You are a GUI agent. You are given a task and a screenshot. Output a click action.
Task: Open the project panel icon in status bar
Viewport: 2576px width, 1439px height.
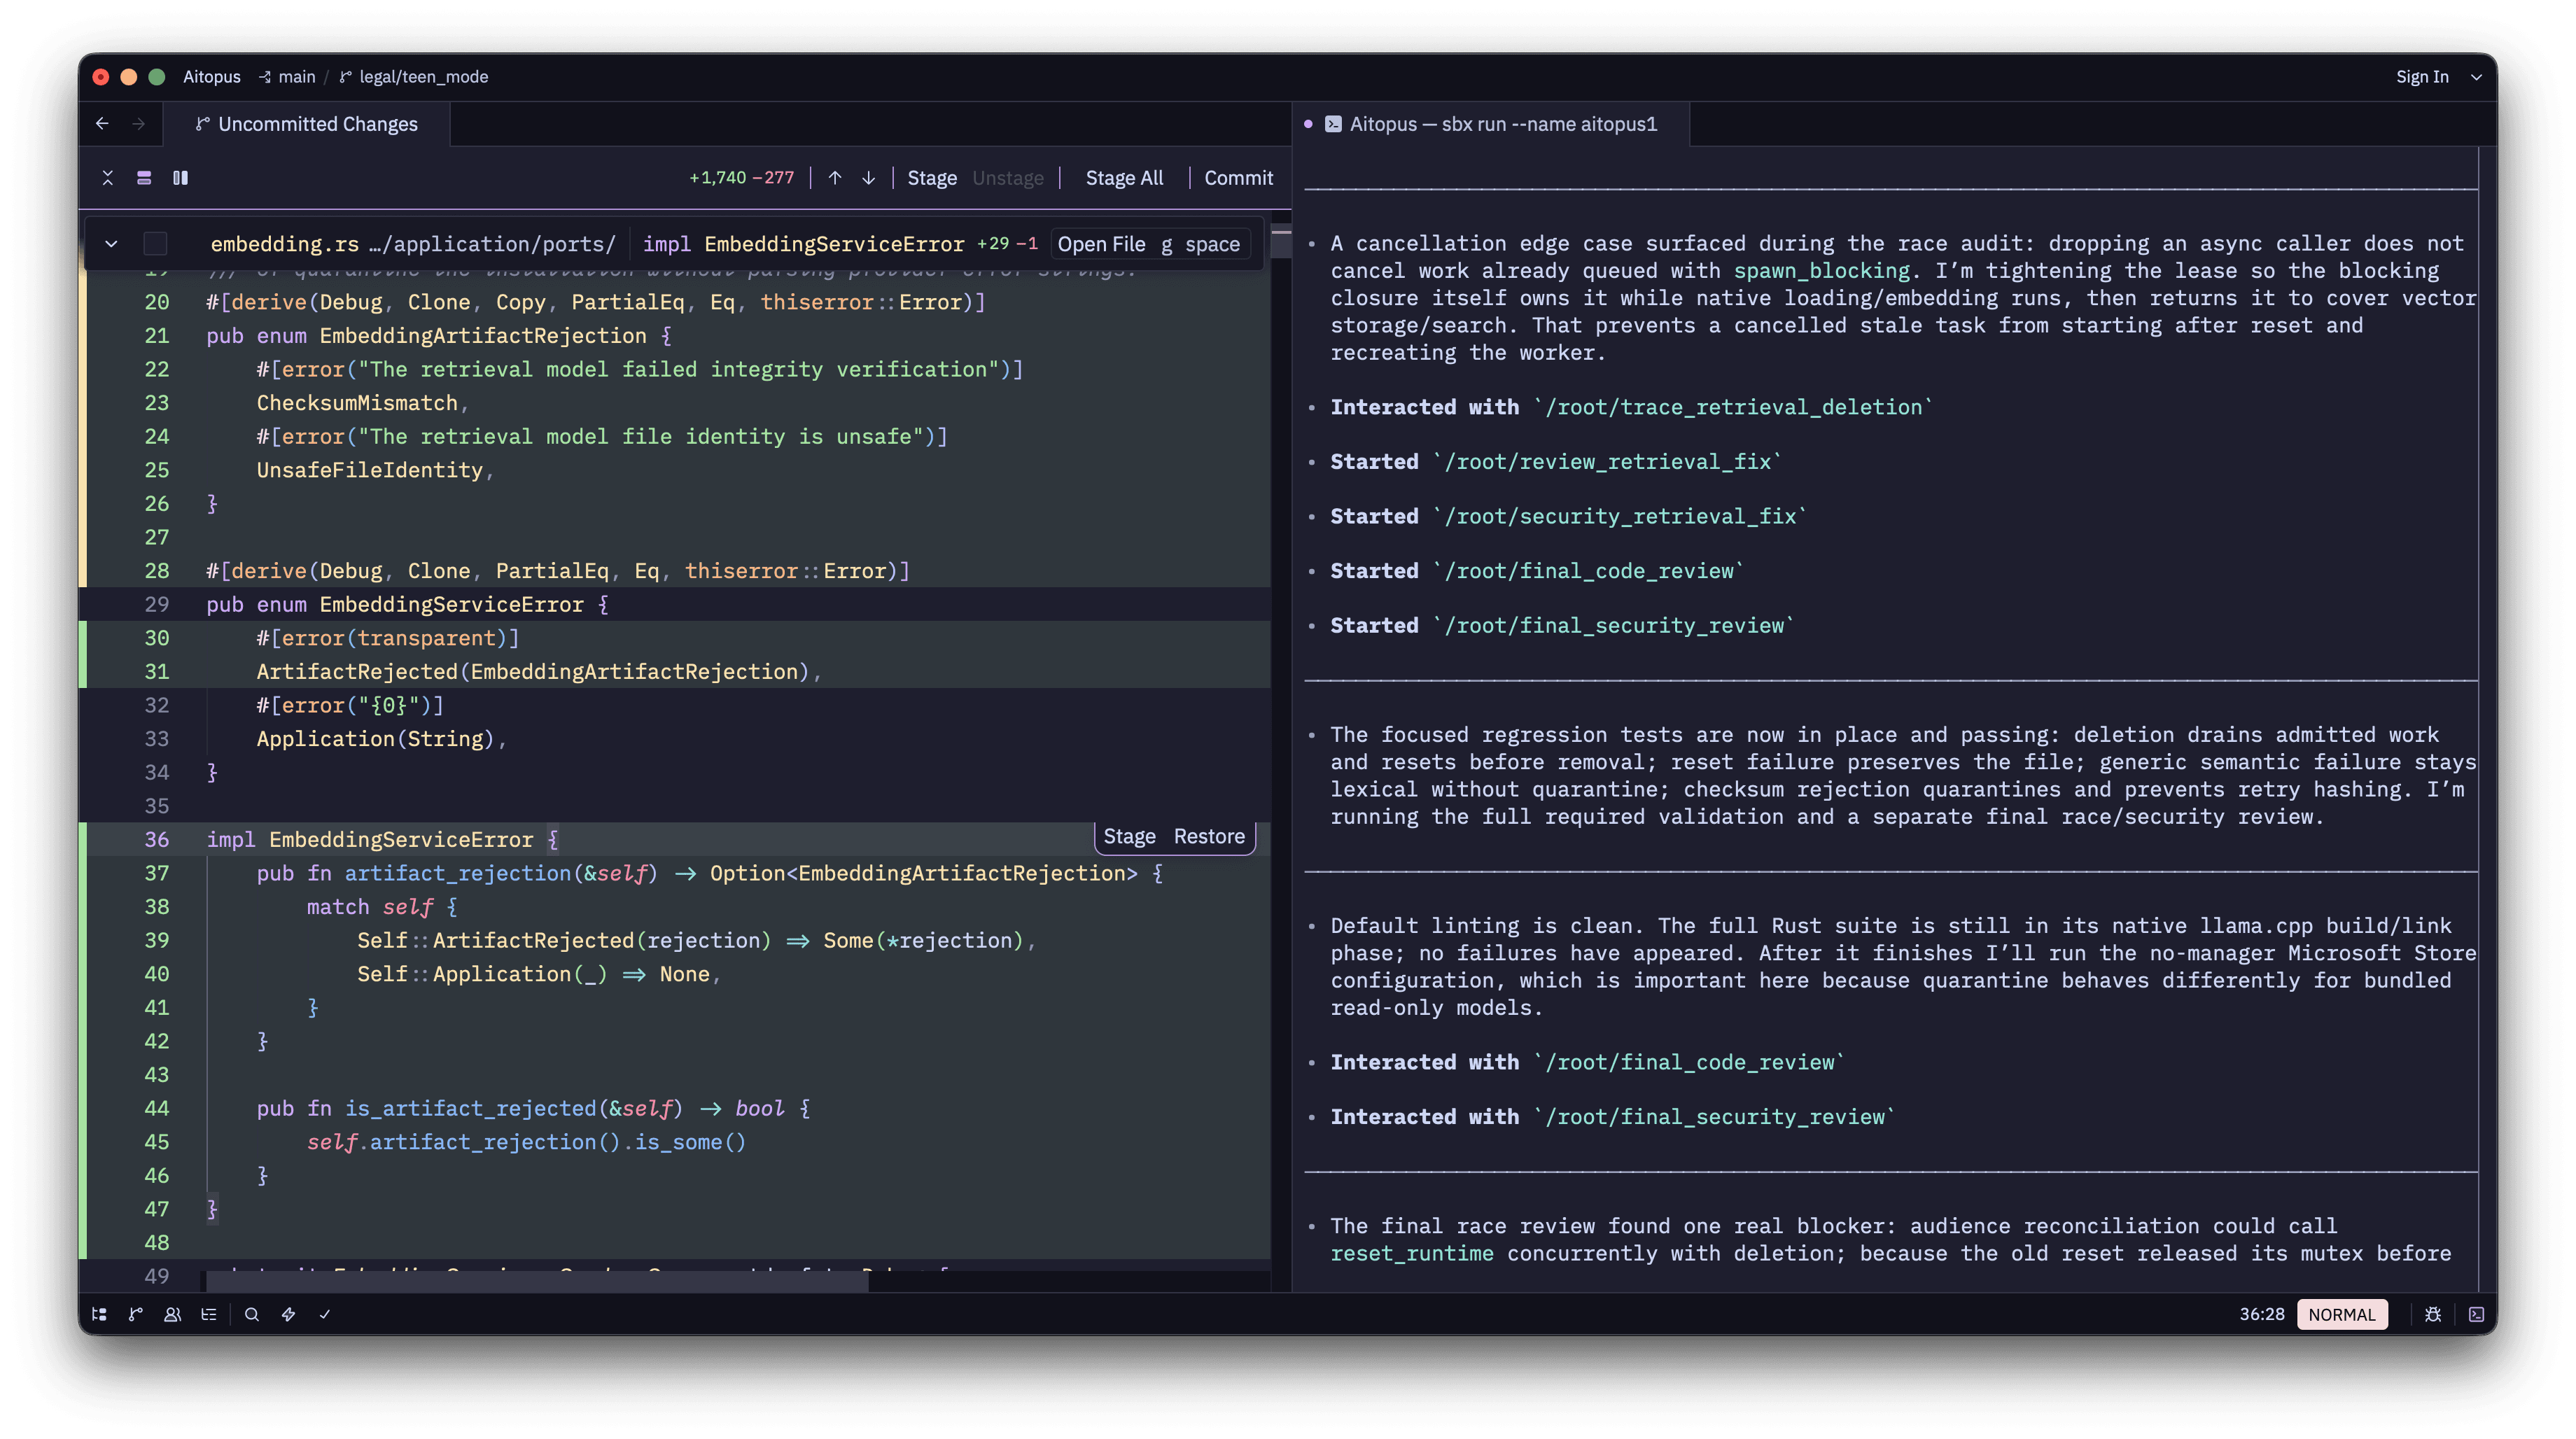[x=99, y=1314]
